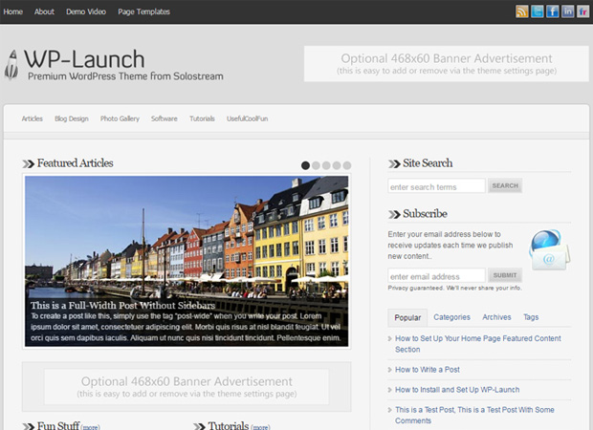This screenshot has height=430, width=593.
Task: Click the Subscribe heading
Action: tap(425, 214)
